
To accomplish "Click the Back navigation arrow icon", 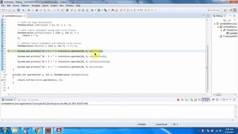I will (146, 10).
